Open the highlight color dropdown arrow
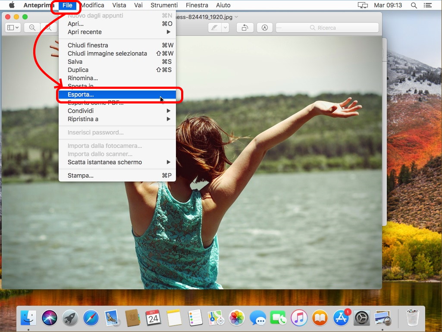The height and width of the screenshot is (332, 442). 225,27
